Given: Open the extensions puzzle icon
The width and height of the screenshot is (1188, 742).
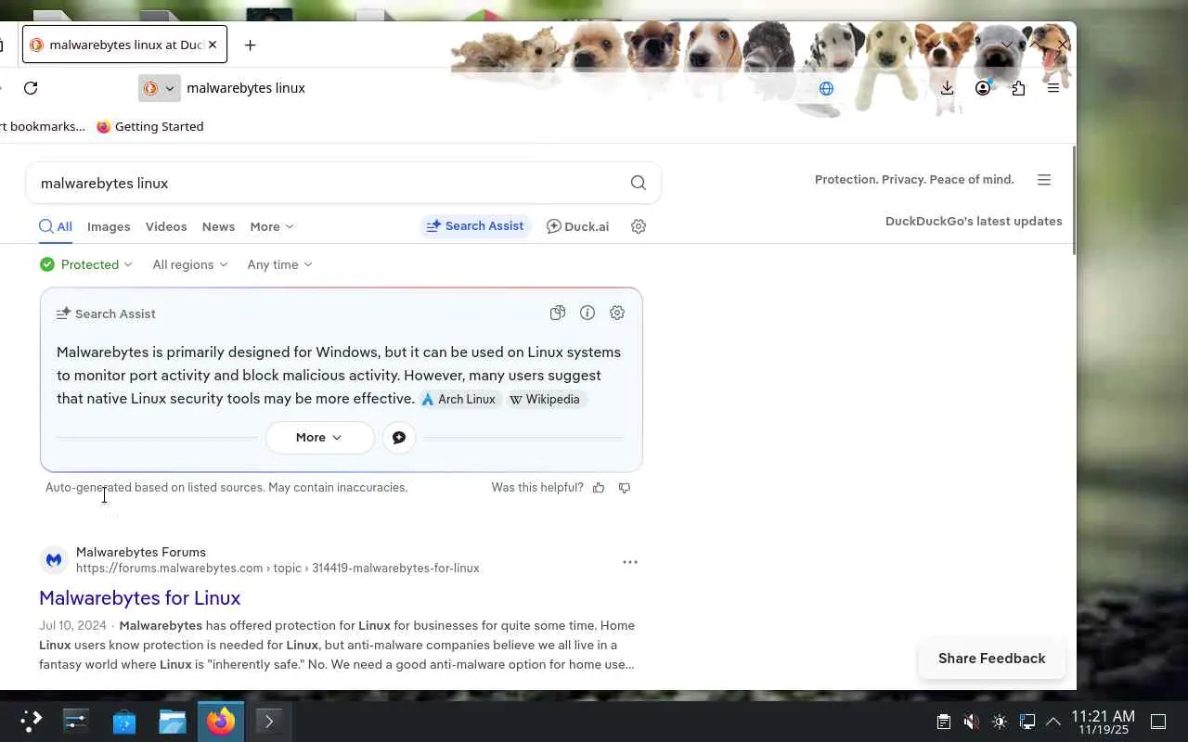Looking at the screenshot, I should [1018, 88].
